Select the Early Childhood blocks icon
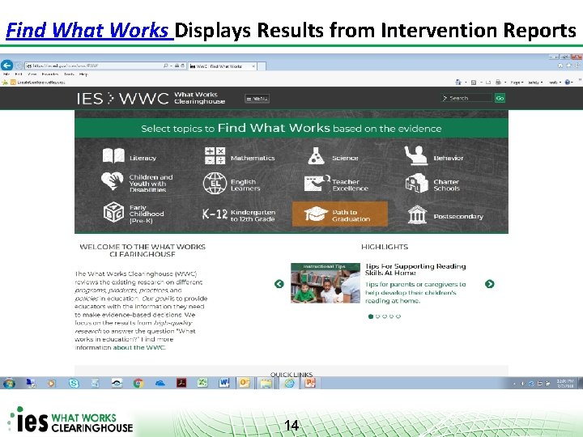This screenshot has width=583, height=437. point(113,212)
